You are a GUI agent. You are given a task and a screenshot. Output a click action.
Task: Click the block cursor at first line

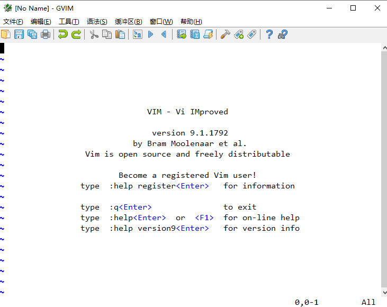(2, 48)
